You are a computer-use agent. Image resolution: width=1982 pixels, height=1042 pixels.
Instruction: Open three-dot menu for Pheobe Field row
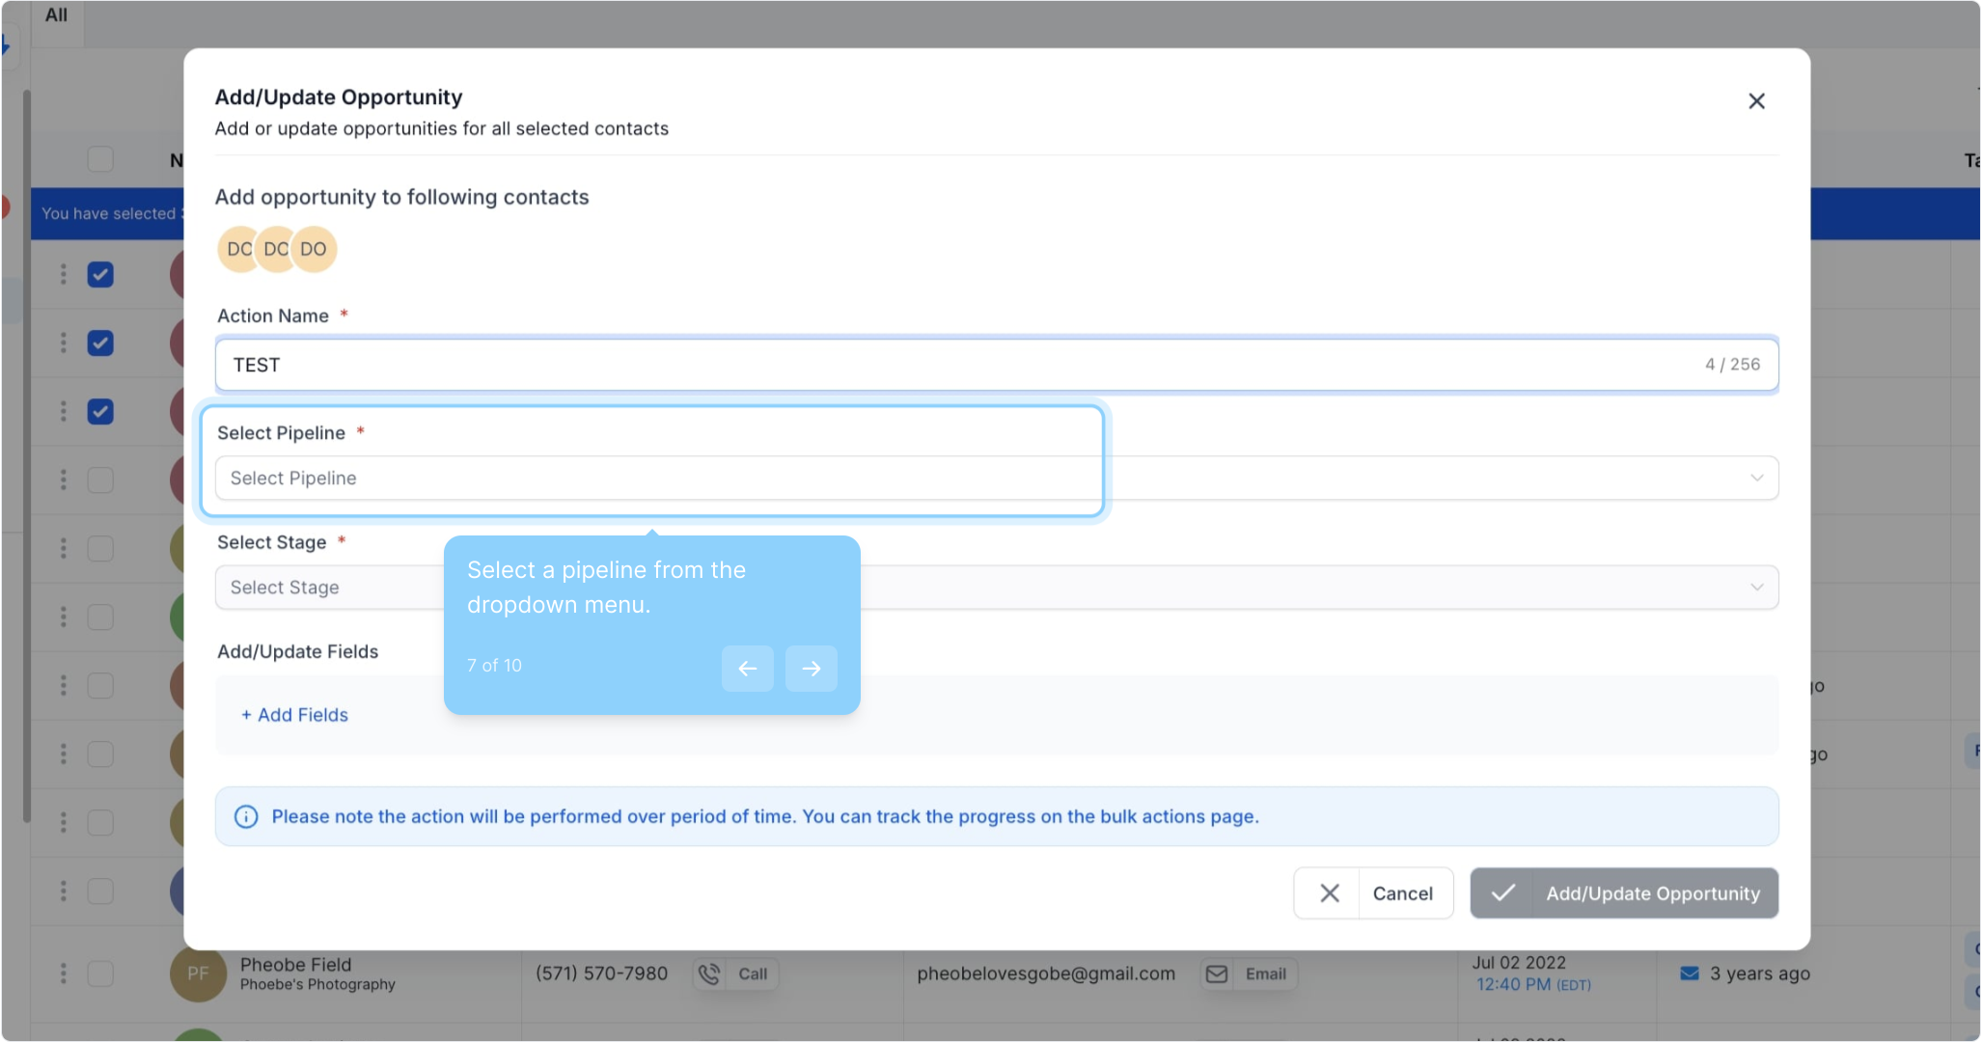(x=64, y=973)
